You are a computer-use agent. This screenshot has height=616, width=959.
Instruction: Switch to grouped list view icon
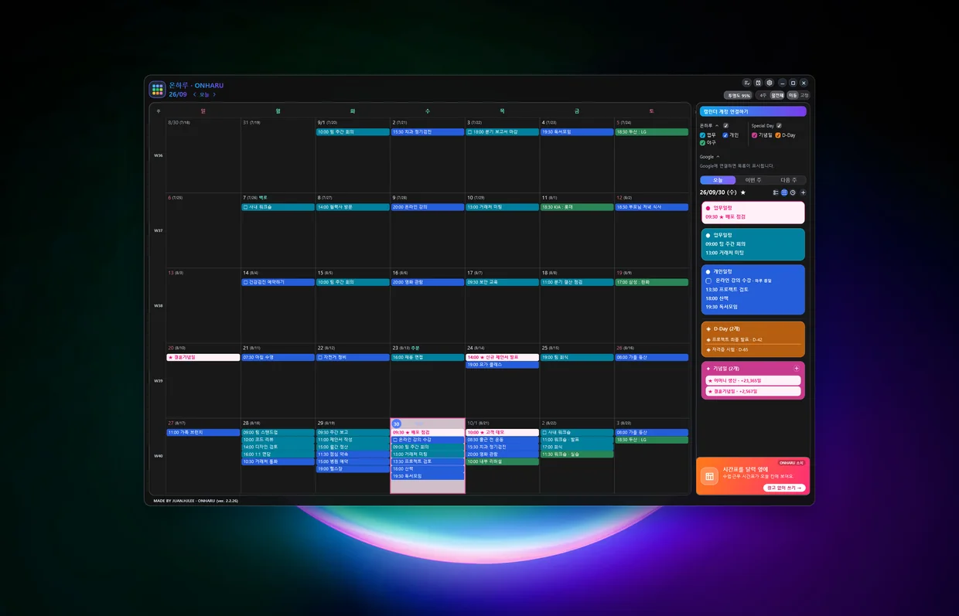(776, 192)
